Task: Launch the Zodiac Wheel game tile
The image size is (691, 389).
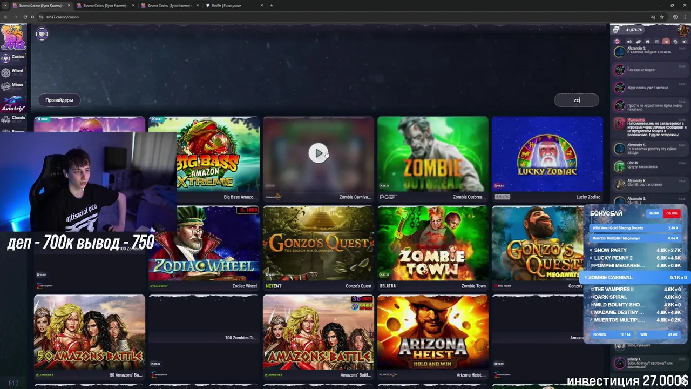Action: [x=204, y=247]
